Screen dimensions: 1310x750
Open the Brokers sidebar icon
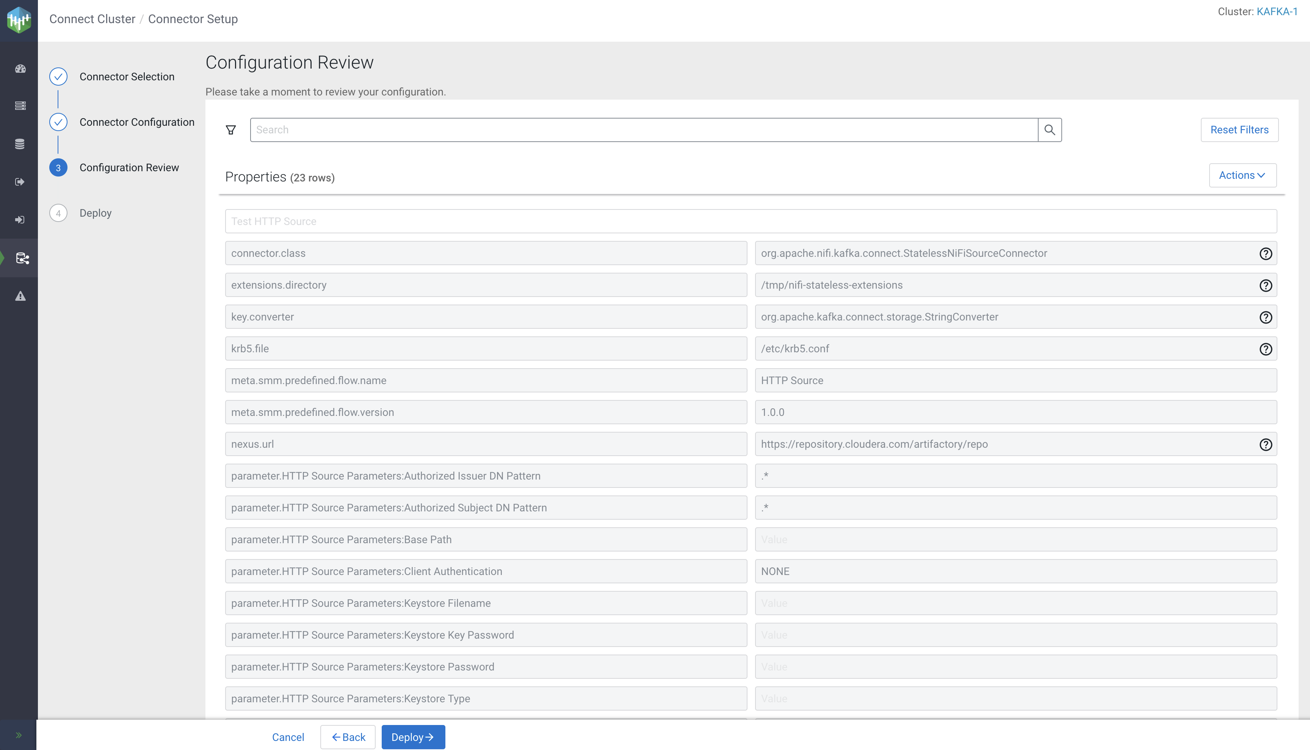click(20, 106)
